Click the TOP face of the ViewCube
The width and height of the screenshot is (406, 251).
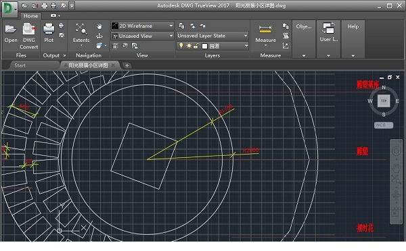[384, 101]
